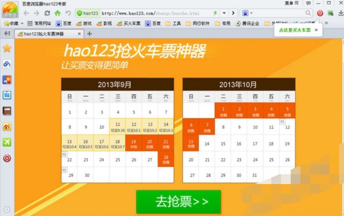Close the hao123抢火车票神器 tab
Image resolution: width=344 pixels, height=216 pixels.
coord(79,34)
